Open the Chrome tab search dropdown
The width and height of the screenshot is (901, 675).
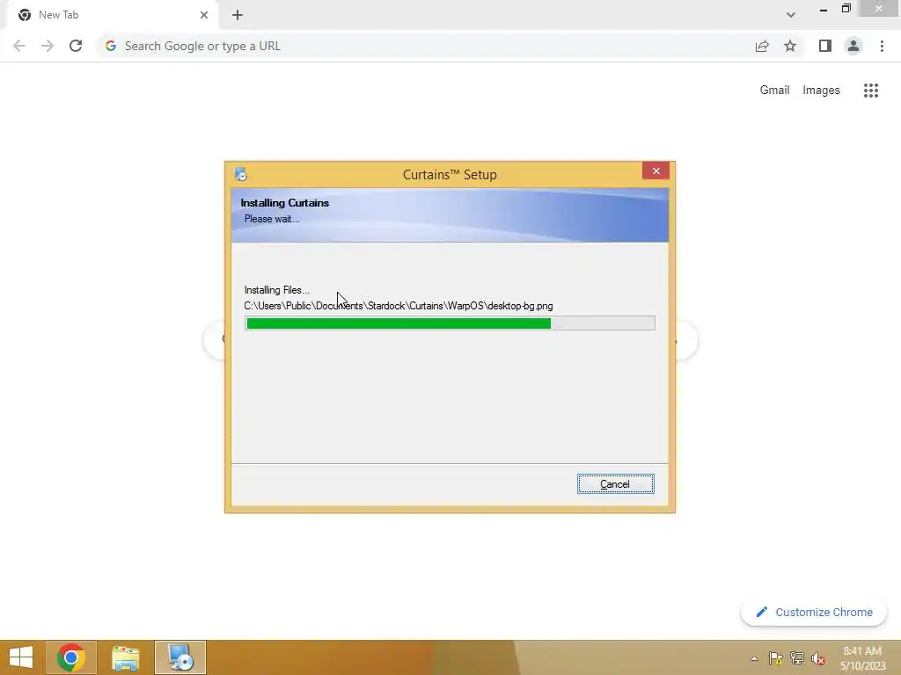point(791,15)
